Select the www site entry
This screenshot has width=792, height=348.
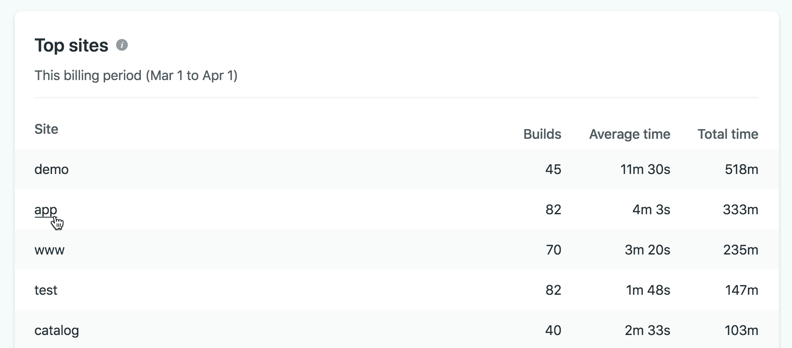coord(49,250)
